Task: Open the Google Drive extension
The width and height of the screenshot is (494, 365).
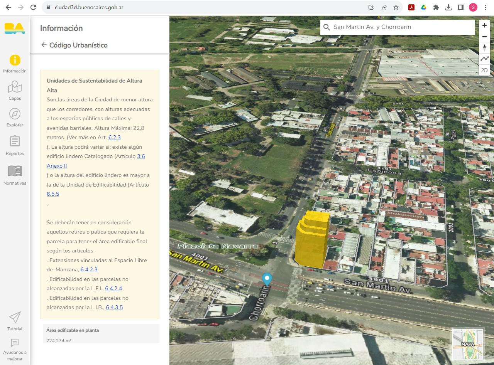Action: pyautogui.click(x=424, y=7)
